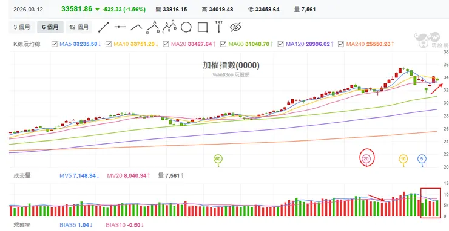Click the 乖離率 section label
The image size is (449, 231).
tap(22, 225)
